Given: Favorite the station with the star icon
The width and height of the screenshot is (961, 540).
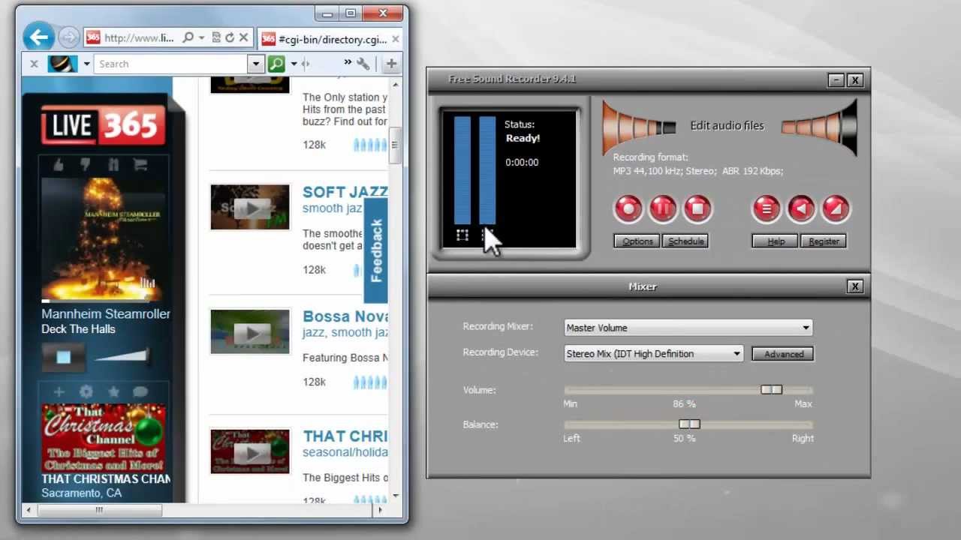Looking at the screenshot, I should [113, 391].
